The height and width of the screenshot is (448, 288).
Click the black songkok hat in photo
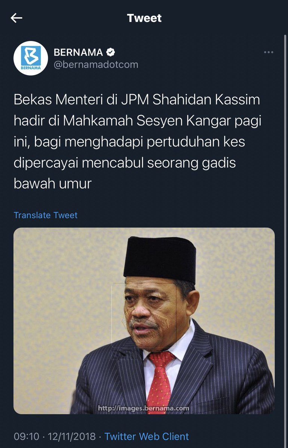(160, 259)
